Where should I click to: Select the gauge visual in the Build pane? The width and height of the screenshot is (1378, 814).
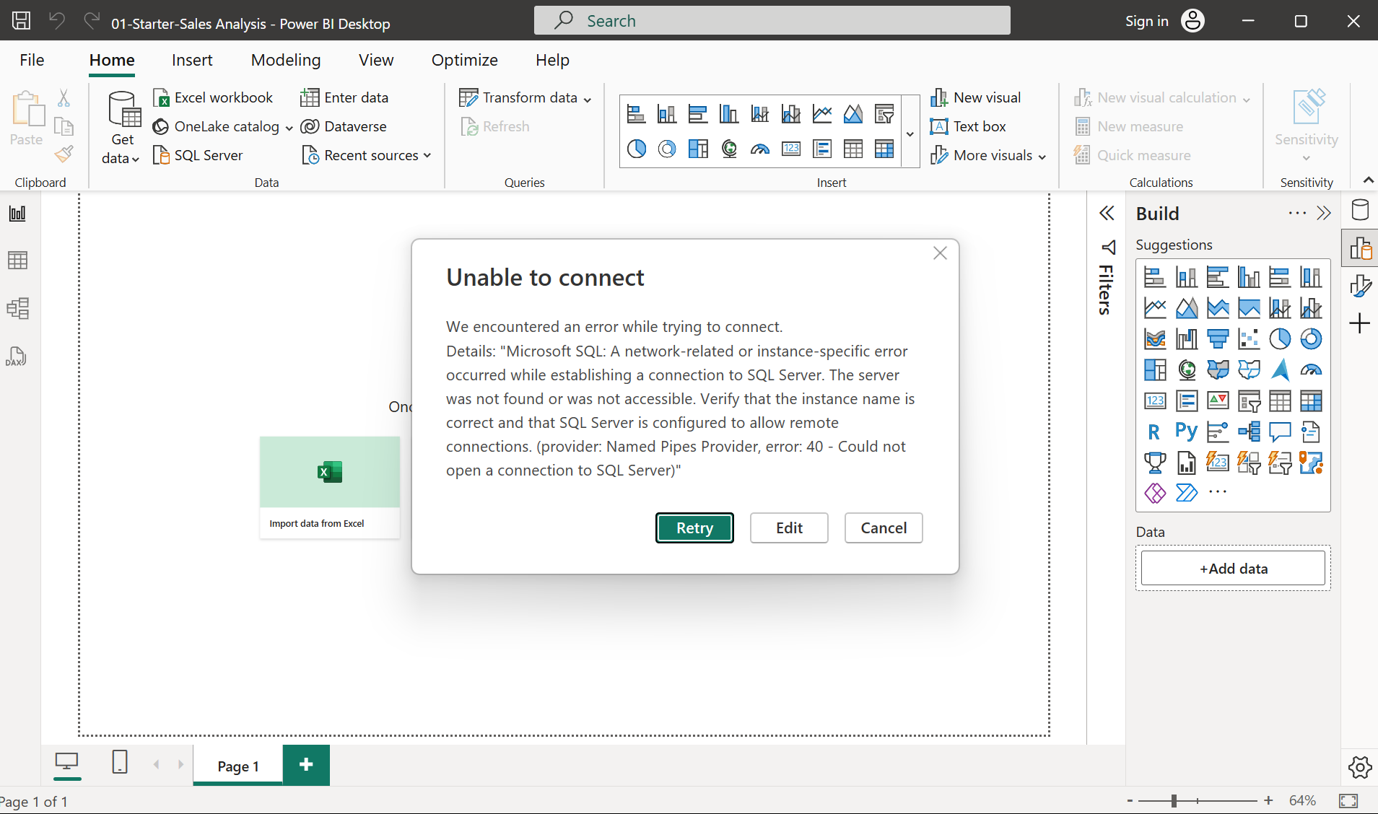pyautogui.click(x=1311, y=369)
